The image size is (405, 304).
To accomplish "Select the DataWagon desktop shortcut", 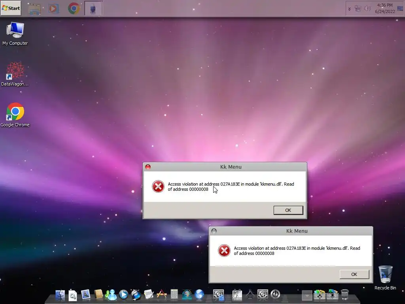I will pyautogui.click(x=15, y=74).
